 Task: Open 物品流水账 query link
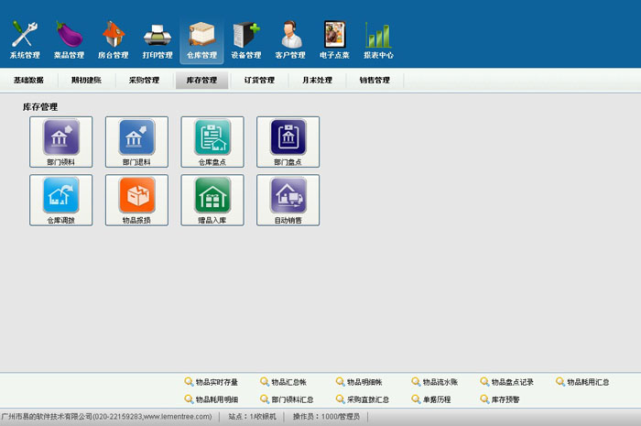point(435,382)
